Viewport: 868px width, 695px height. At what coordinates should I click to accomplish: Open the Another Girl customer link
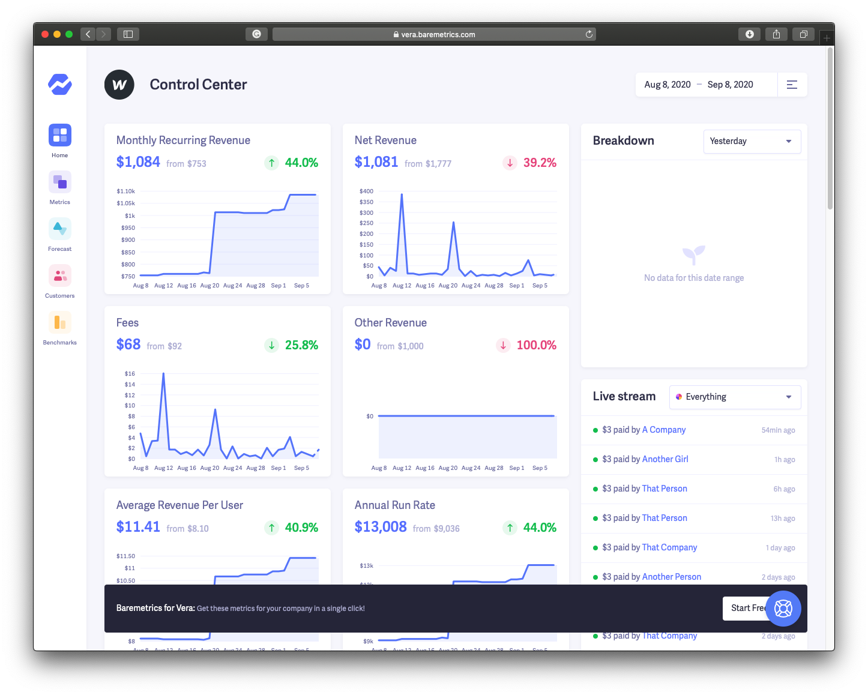click(665, 459)
